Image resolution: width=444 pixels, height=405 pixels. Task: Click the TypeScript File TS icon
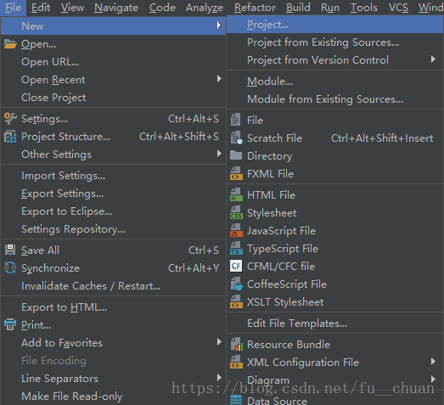tap(236, 248)
